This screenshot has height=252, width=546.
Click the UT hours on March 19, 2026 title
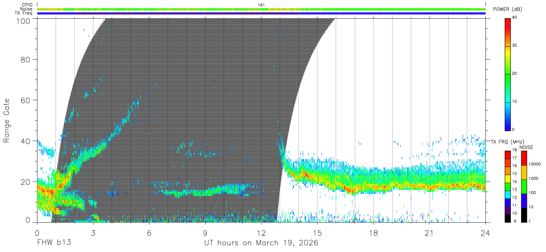click(261, 243)
